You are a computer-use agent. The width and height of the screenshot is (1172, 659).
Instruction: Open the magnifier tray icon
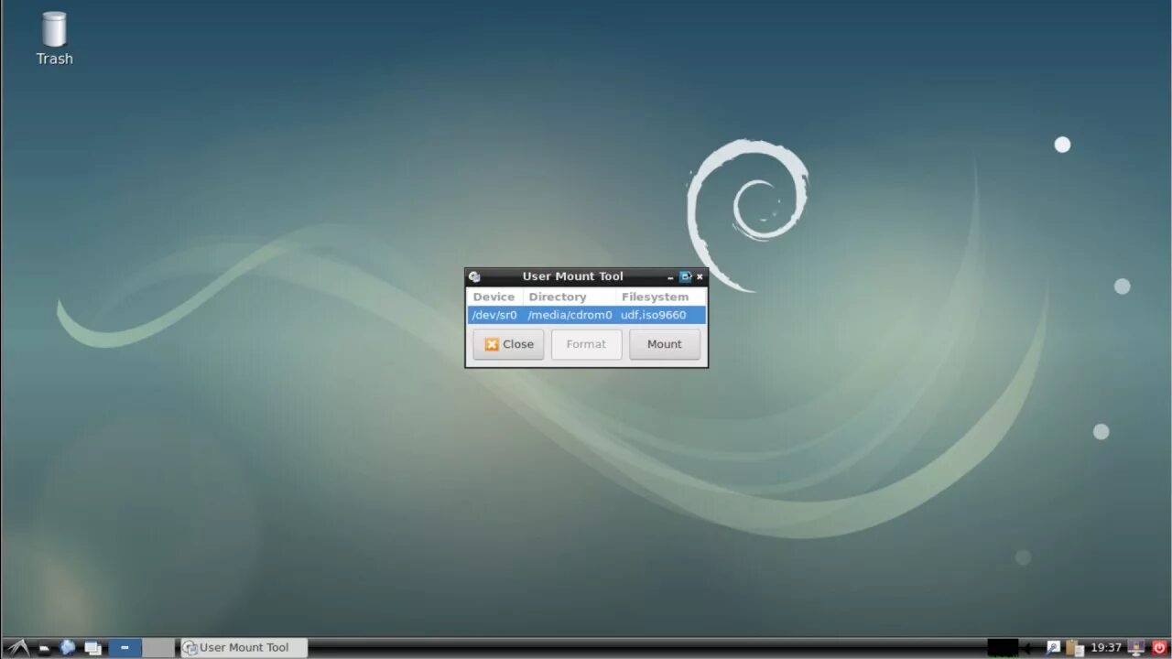pos(1053,647)
